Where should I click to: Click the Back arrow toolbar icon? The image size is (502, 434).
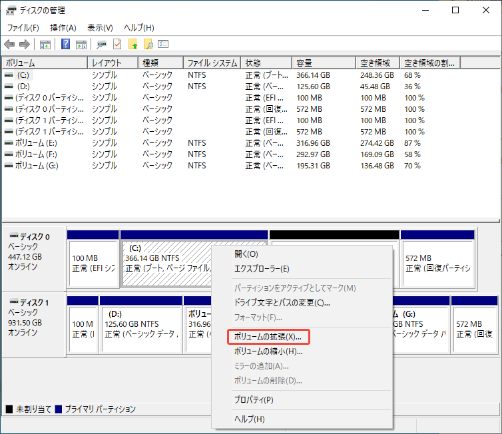click(x=9, y=45)
